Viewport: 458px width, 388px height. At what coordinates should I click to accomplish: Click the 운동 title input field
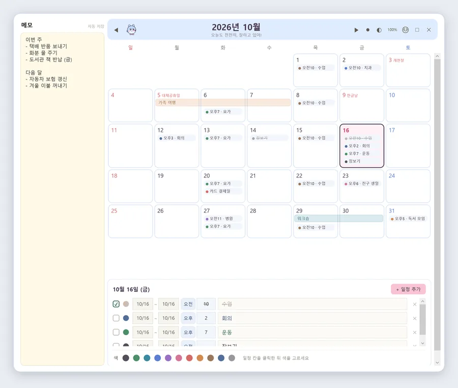click(312, 332)
